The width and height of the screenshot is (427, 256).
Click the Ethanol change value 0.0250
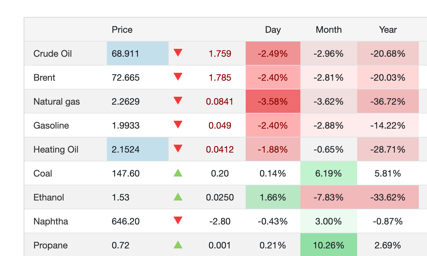220,197
